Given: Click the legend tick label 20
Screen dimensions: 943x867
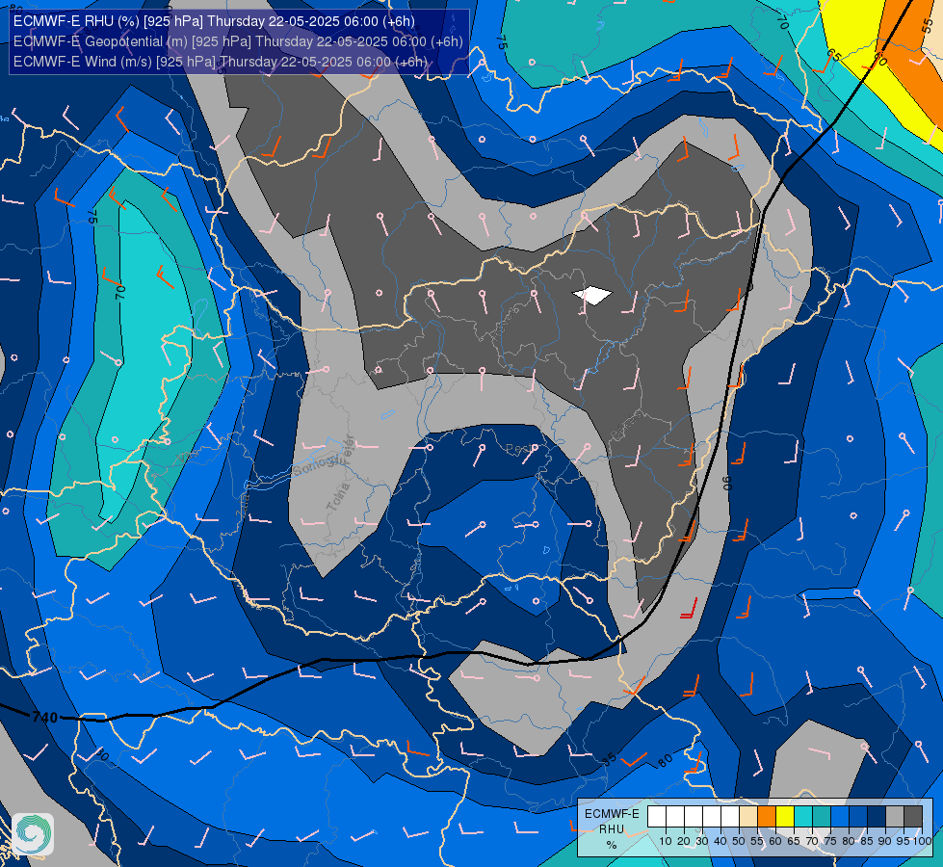Looking at the screenshot, I should point(684,841).
